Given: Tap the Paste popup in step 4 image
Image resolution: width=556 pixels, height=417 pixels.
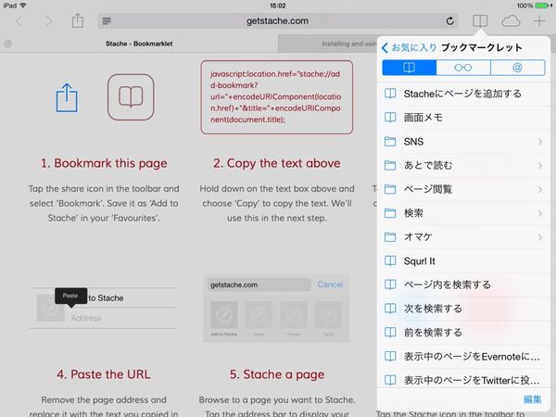Looking at the screenshot, I should (70, 296).
